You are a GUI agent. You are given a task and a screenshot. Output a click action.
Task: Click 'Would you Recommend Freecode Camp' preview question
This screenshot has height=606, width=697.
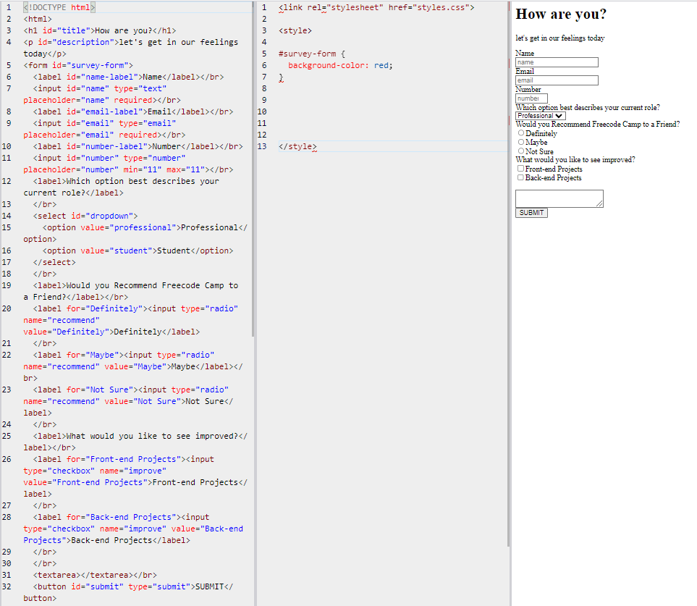pyautogui.click(x=597, y=124)
